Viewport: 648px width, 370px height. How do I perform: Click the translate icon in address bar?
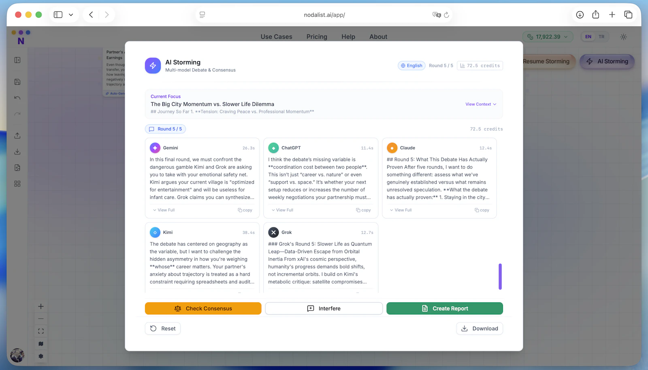click(436, 15)
